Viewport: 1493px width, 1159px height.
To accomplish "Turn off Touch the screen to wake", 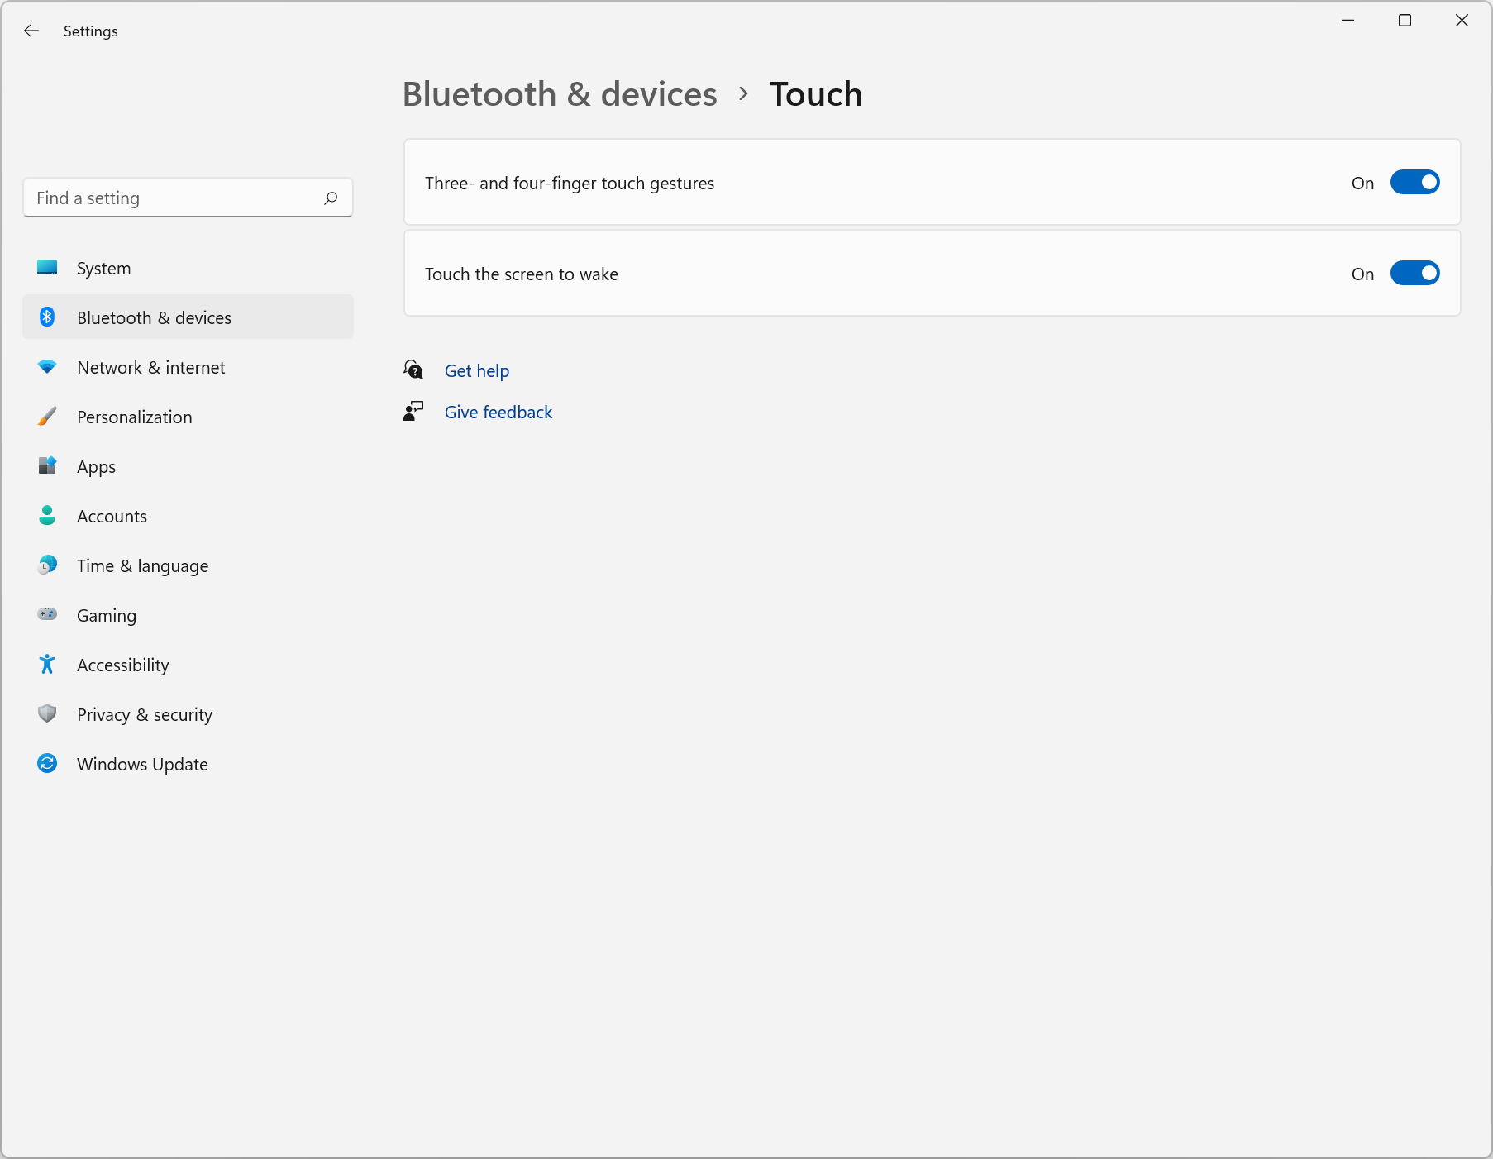I will [x=1414, y=273].
